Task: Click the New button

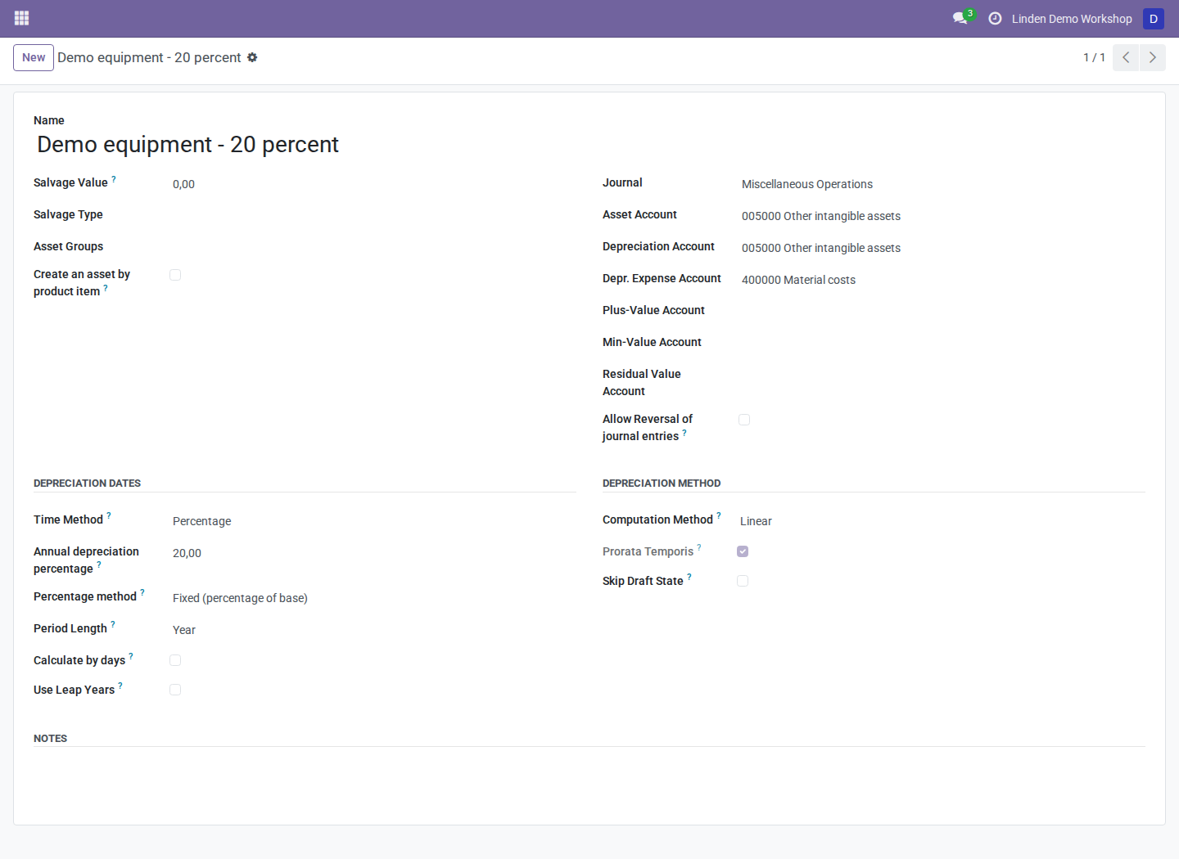Action: pos(34,57)
